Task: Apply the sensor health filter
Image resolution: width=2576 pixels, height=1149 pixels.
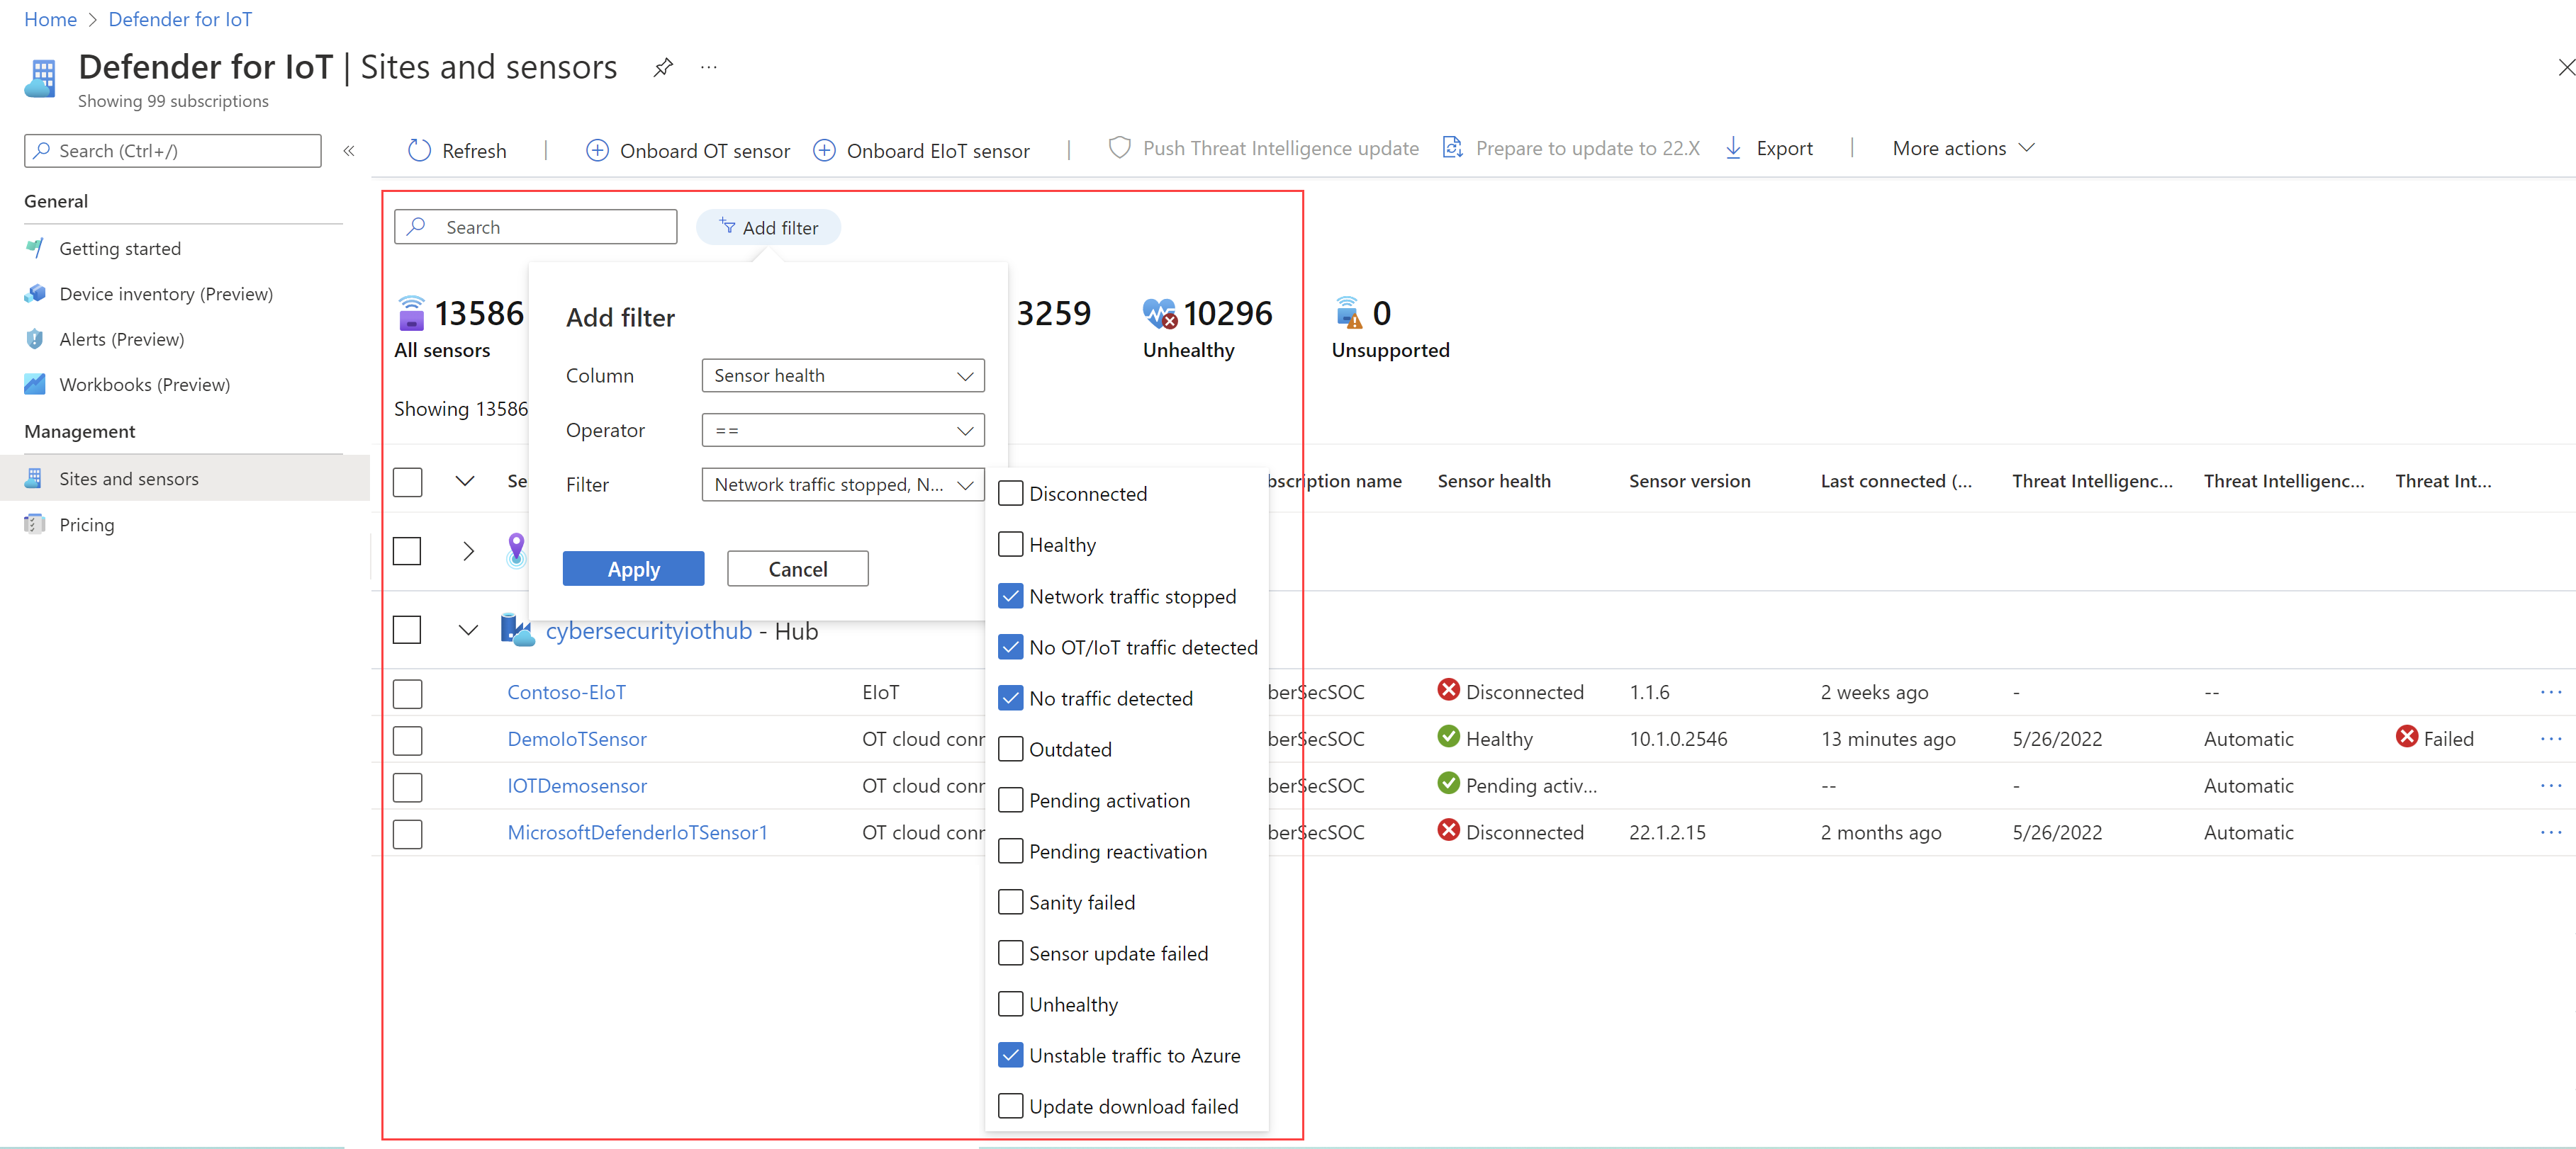Action: (633, 569)
